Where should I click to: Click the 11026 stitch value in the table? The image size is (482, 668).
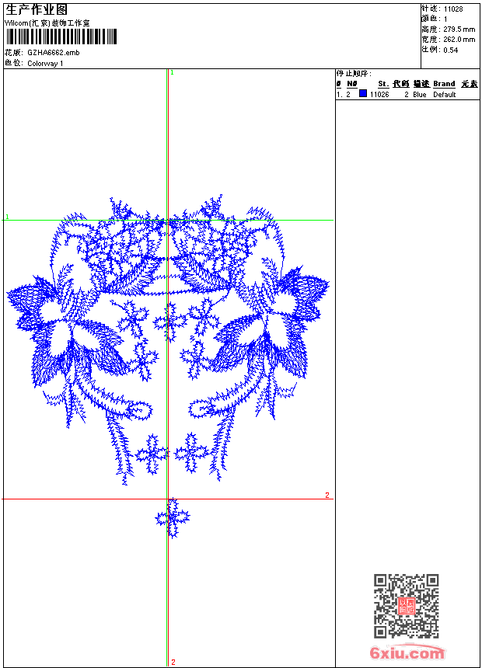379,95
